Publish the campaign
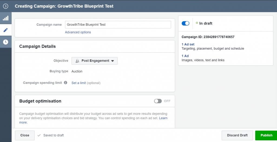Viewport: 277px width, 142px height. click(266, 135)
